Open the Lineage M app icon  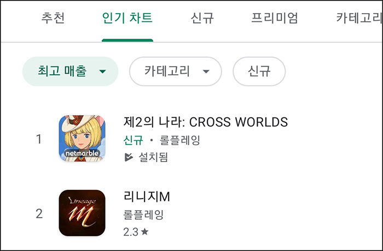pyautogui.click(x=82, y=213)
